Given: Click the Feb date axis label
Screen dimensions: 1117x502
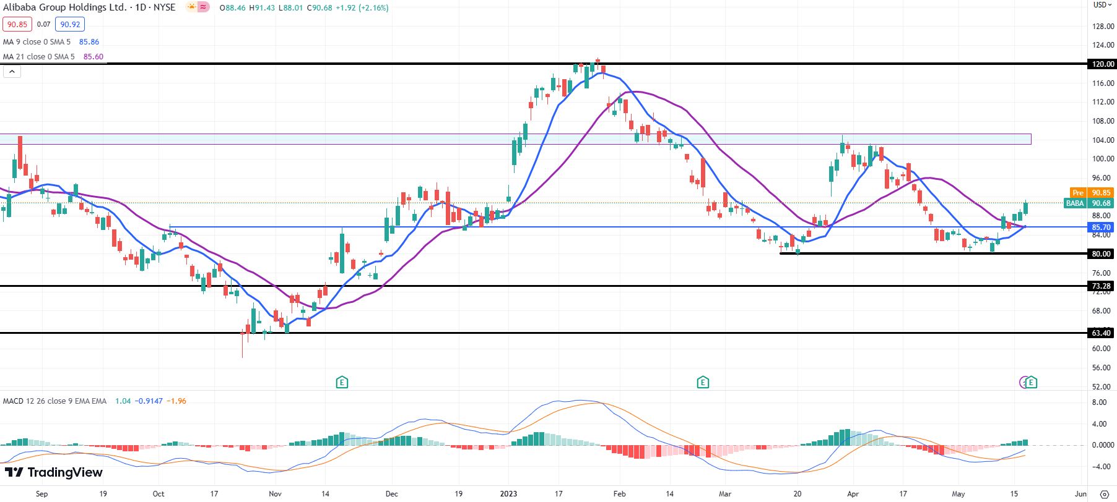Looking at the screenshot, I should (619, 494).
